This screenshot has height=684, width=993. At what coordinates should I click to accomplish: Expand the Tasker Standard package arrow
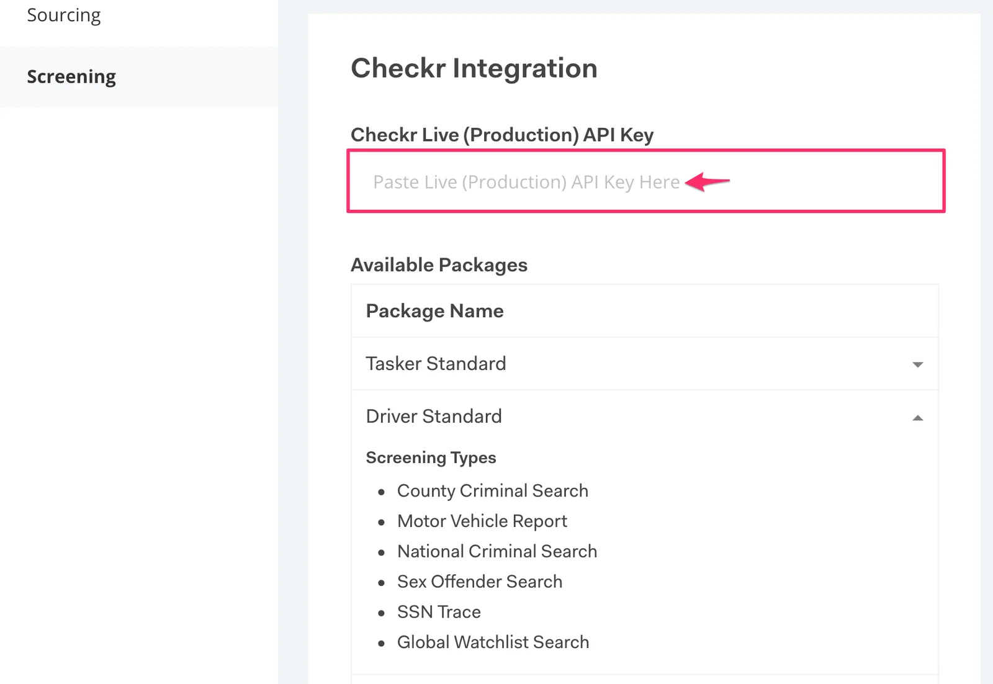917,364
